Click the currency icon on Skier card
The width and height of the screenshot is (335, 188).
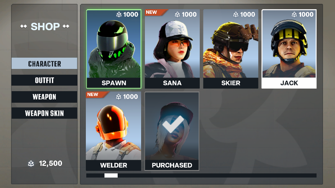tap(236, 14)
